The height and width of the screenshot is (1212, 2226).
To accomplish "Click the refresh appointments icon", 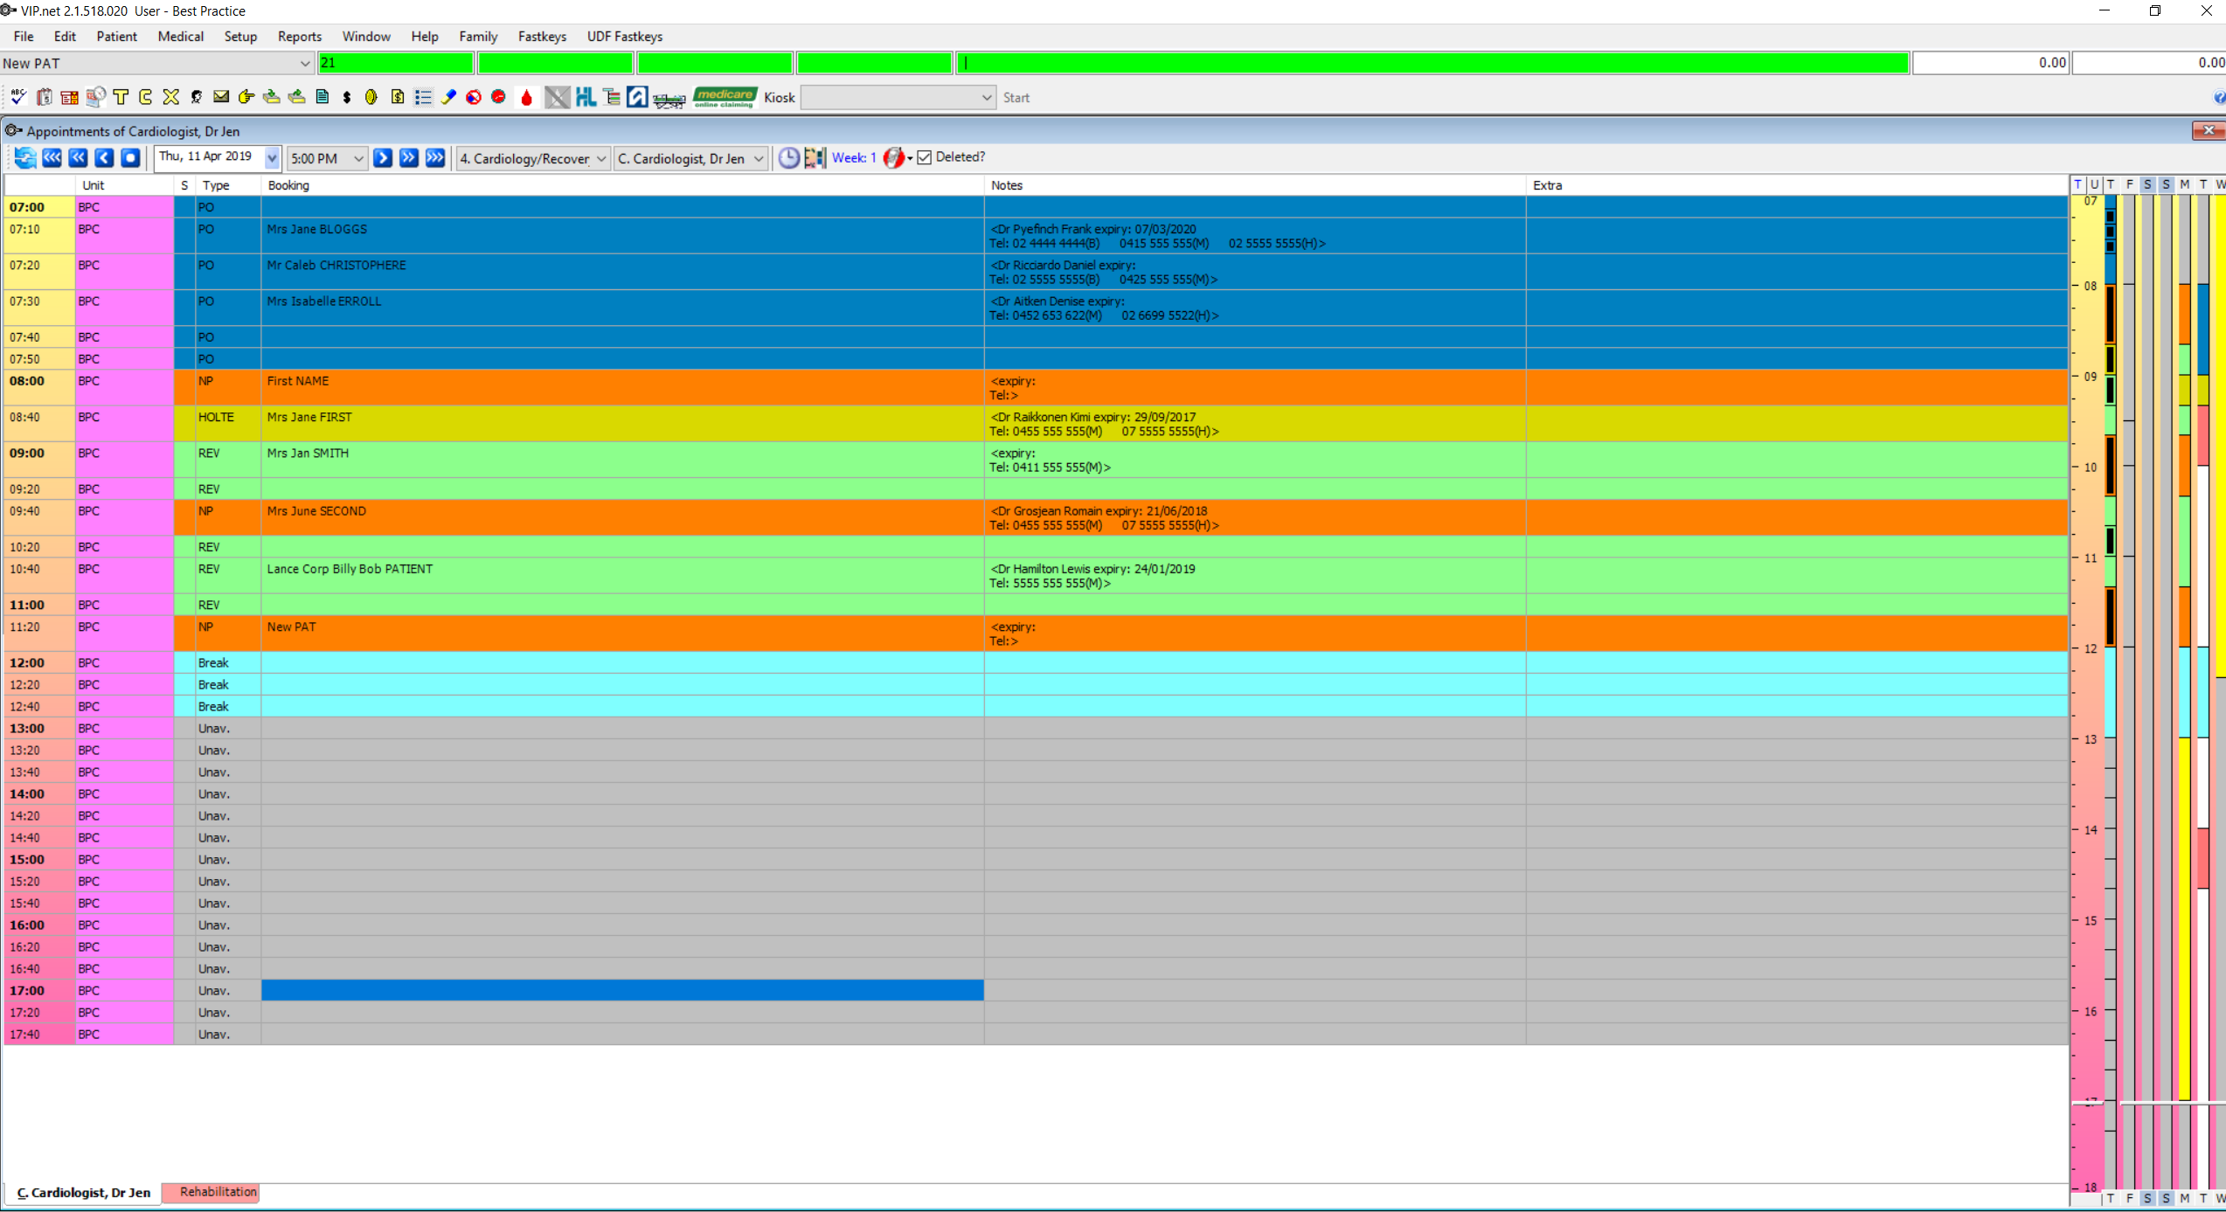I will (25, 158).
